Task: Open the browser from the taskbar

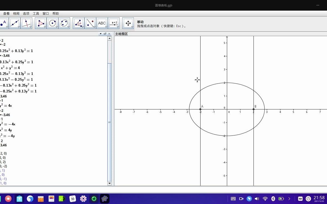Action: [x=30, y=199]
